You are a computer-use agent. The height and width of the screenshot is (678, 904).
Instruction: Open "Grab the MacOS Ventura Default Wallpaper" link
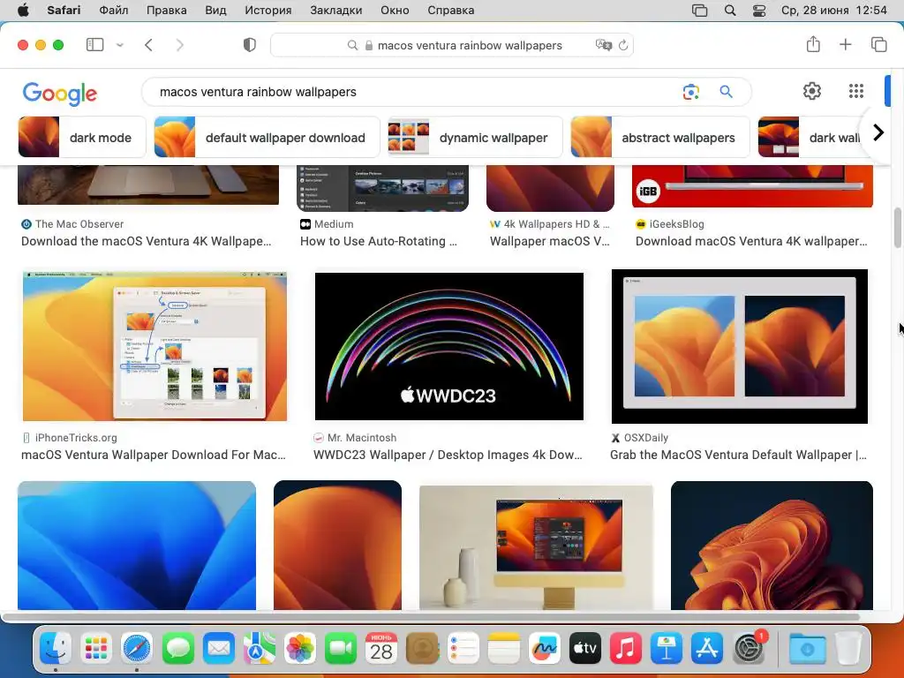point(738,455)
